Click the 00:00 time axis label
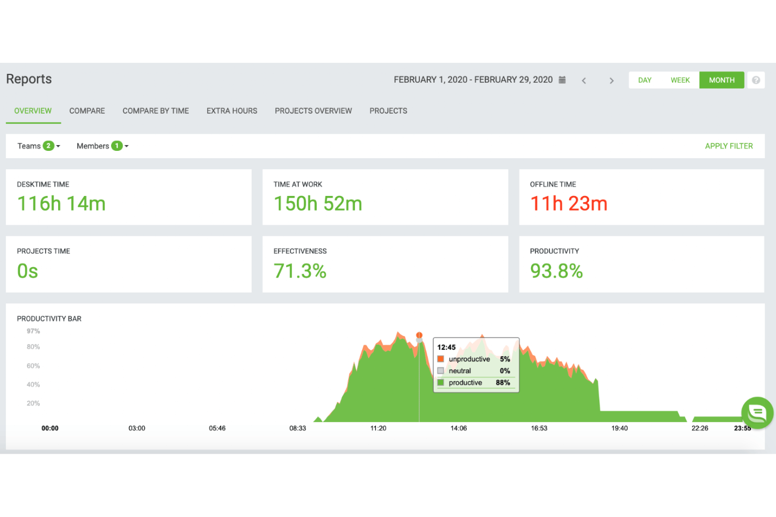This screenshot has width=776, height=517. pyautogui.click(x=50, y=428)
